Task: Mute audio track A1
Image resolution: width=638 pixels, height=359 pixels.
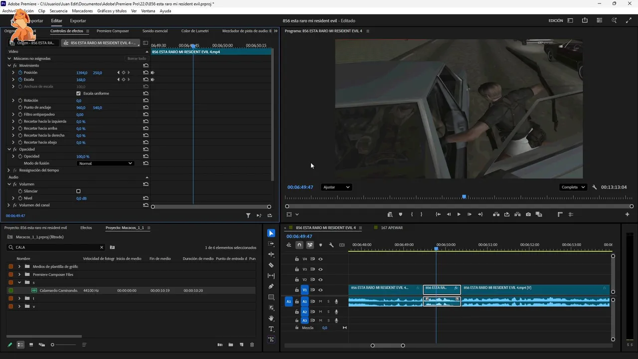Action: pyautogui.click(x=320, y=302)
